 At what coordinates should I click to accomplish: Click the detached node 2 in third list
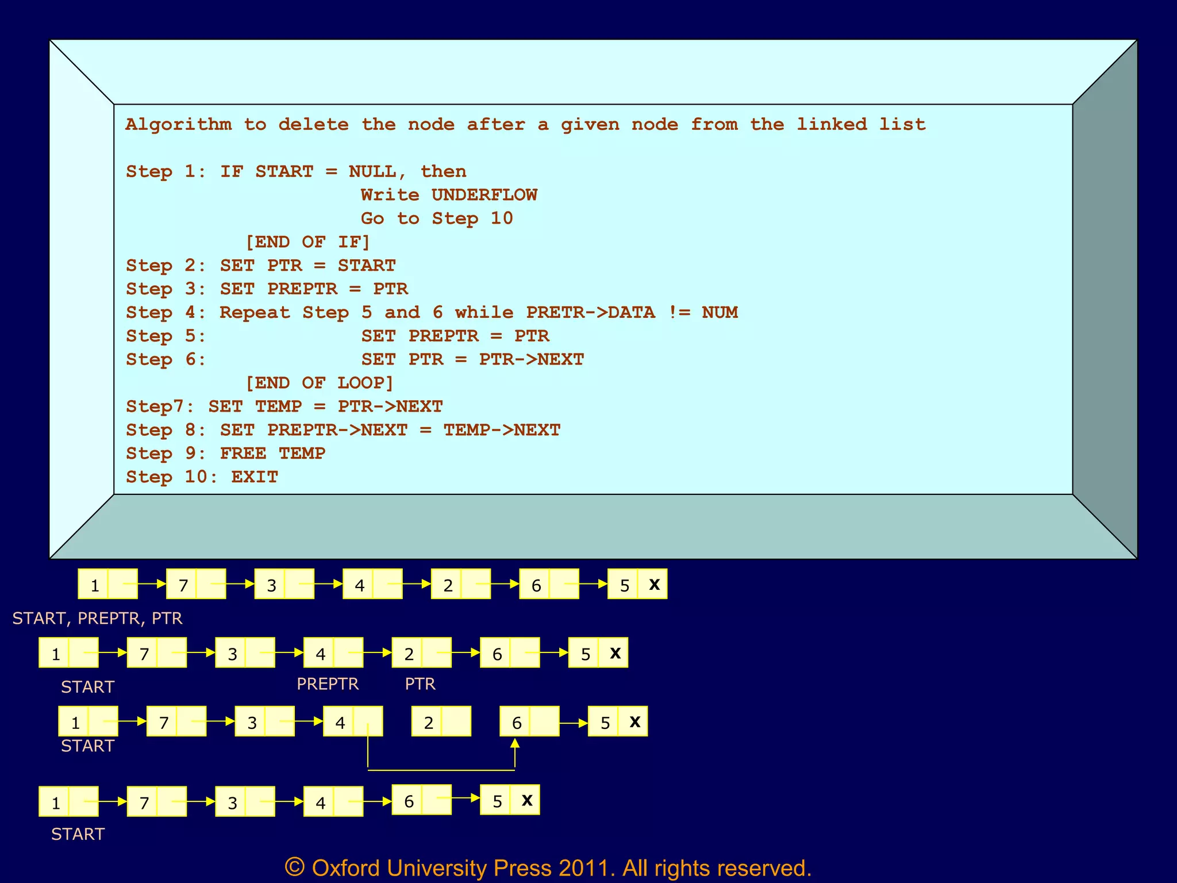(441, 722)
